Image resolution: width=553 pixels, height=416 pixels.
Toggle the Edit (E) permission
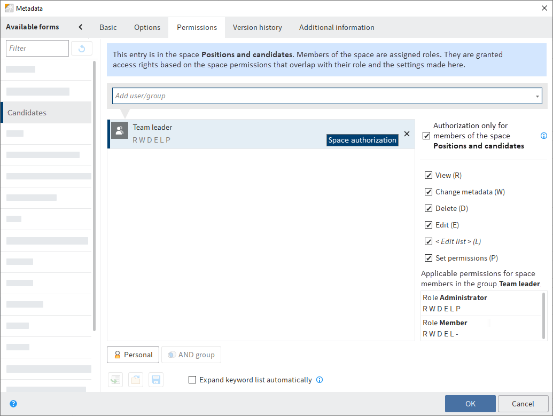(x=429, y=225)
